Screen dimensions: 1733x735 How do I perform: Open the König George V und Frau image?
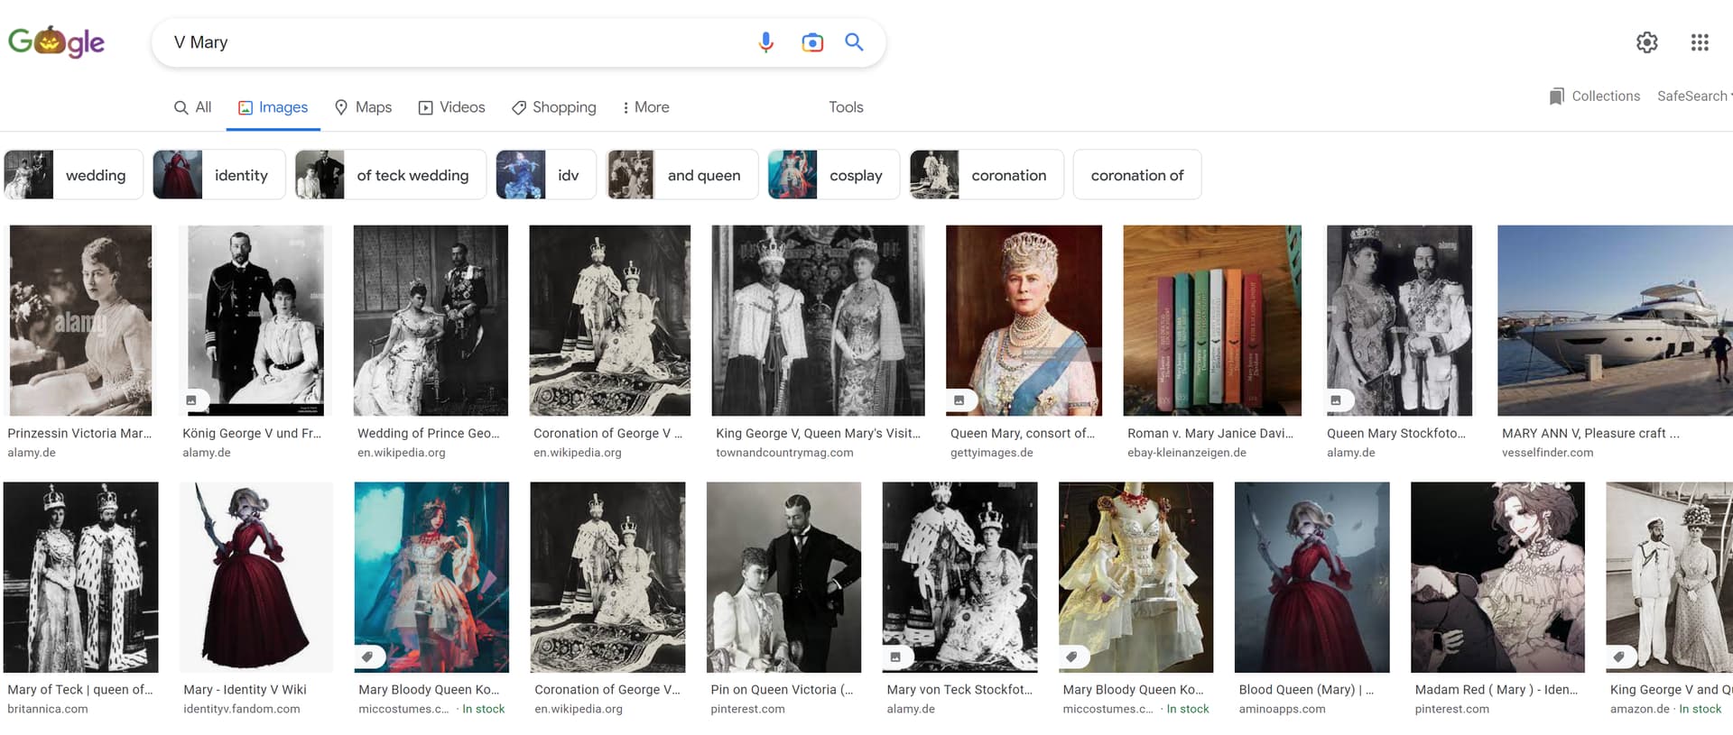click(255, 320)
